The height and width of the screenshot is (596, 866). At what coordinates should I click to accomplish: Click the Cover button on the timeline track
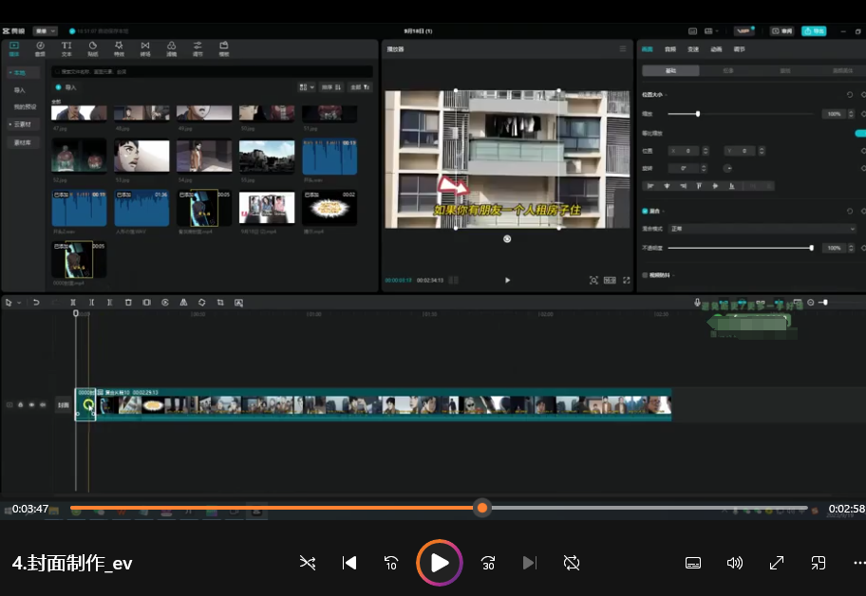pyautogui.click(x=64, y=405)
